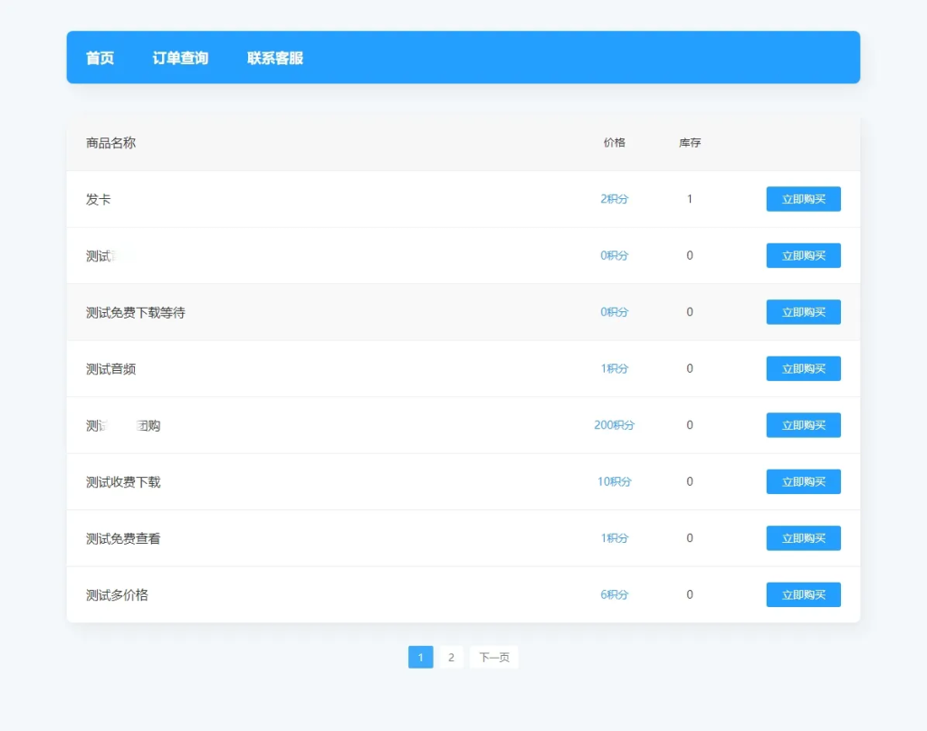
Task: Go to 首页 in the navigation bar
Action: click(x=100, y=58)
